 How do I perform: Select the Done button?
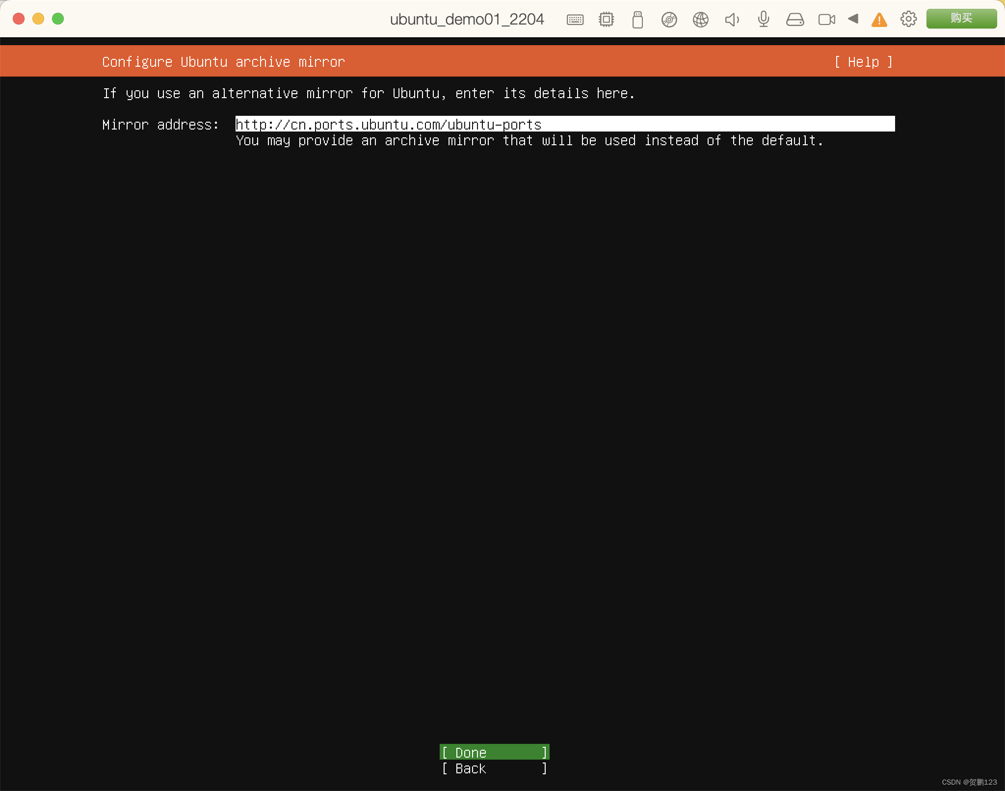point(494,752)
